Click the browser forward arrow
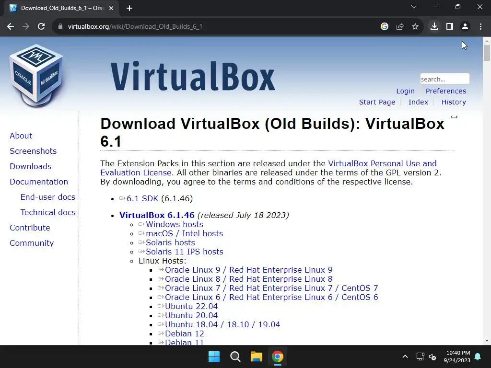Viewport: 491px width, 368px height. [x=26, y=27]
